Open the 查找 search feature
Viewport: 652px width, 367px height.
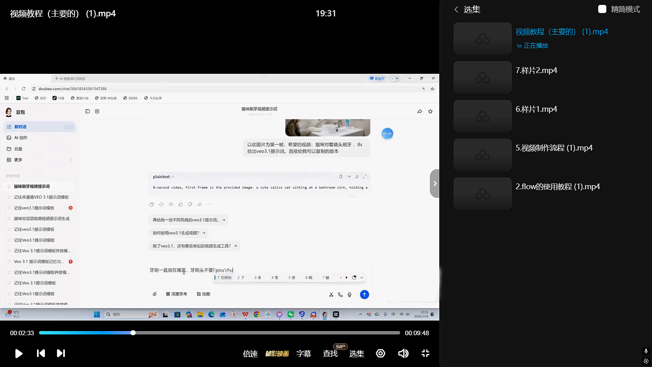(330, 354)
